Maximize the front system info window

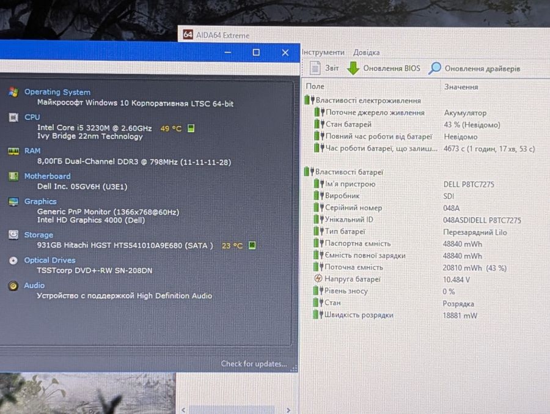256,53
